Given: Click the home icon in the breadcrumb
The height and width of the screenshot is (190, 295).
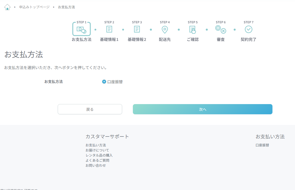Looking at the screenshot, I should click(x=7, y=7).
